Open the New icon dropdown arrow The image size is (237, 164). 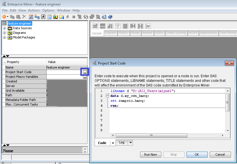pyautogui.click(x=8, y=16)
